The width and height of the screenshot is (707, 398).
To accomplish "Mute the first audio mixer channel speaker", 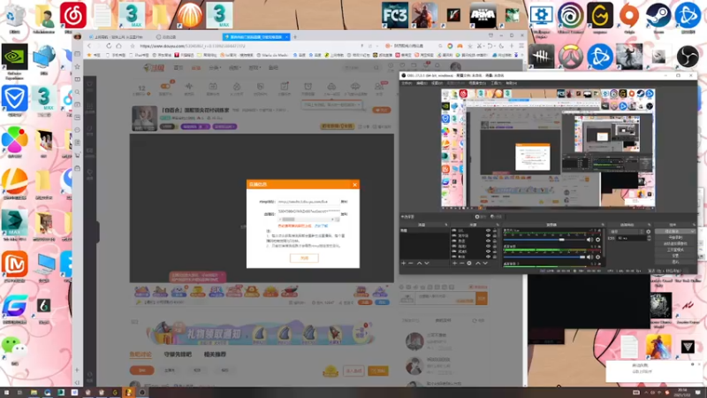I will click(589, 240).
